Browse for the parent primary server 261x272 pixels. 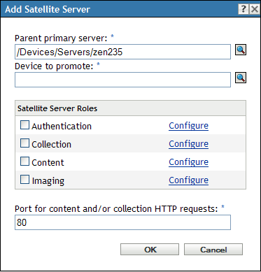241,50
